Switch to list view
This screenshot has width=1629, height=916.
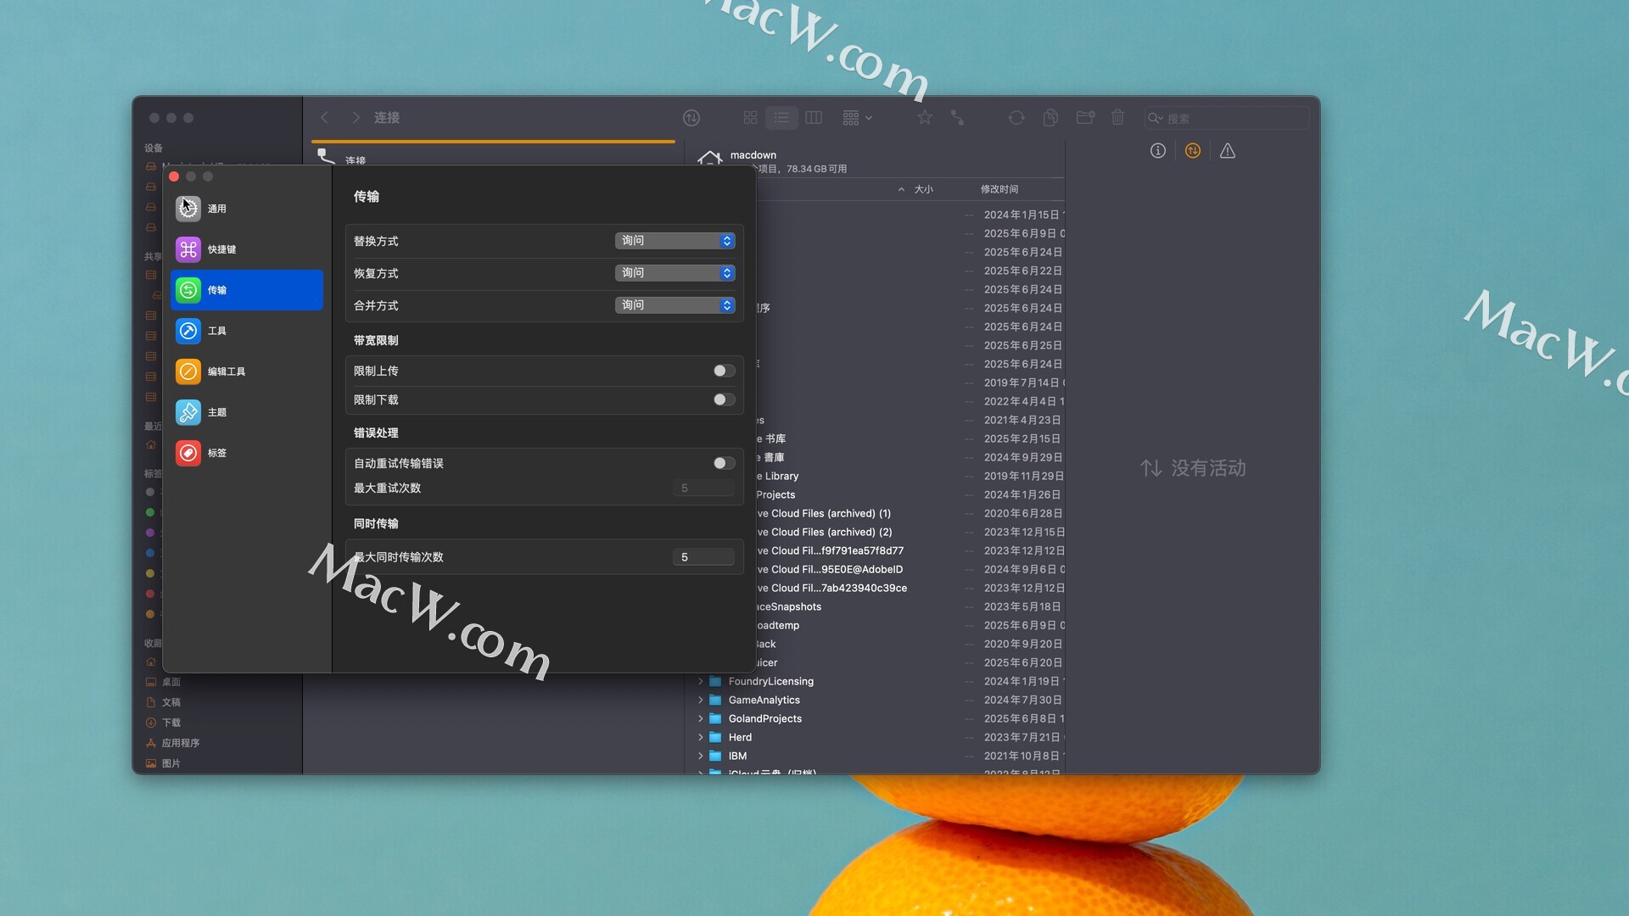(781, 118)
